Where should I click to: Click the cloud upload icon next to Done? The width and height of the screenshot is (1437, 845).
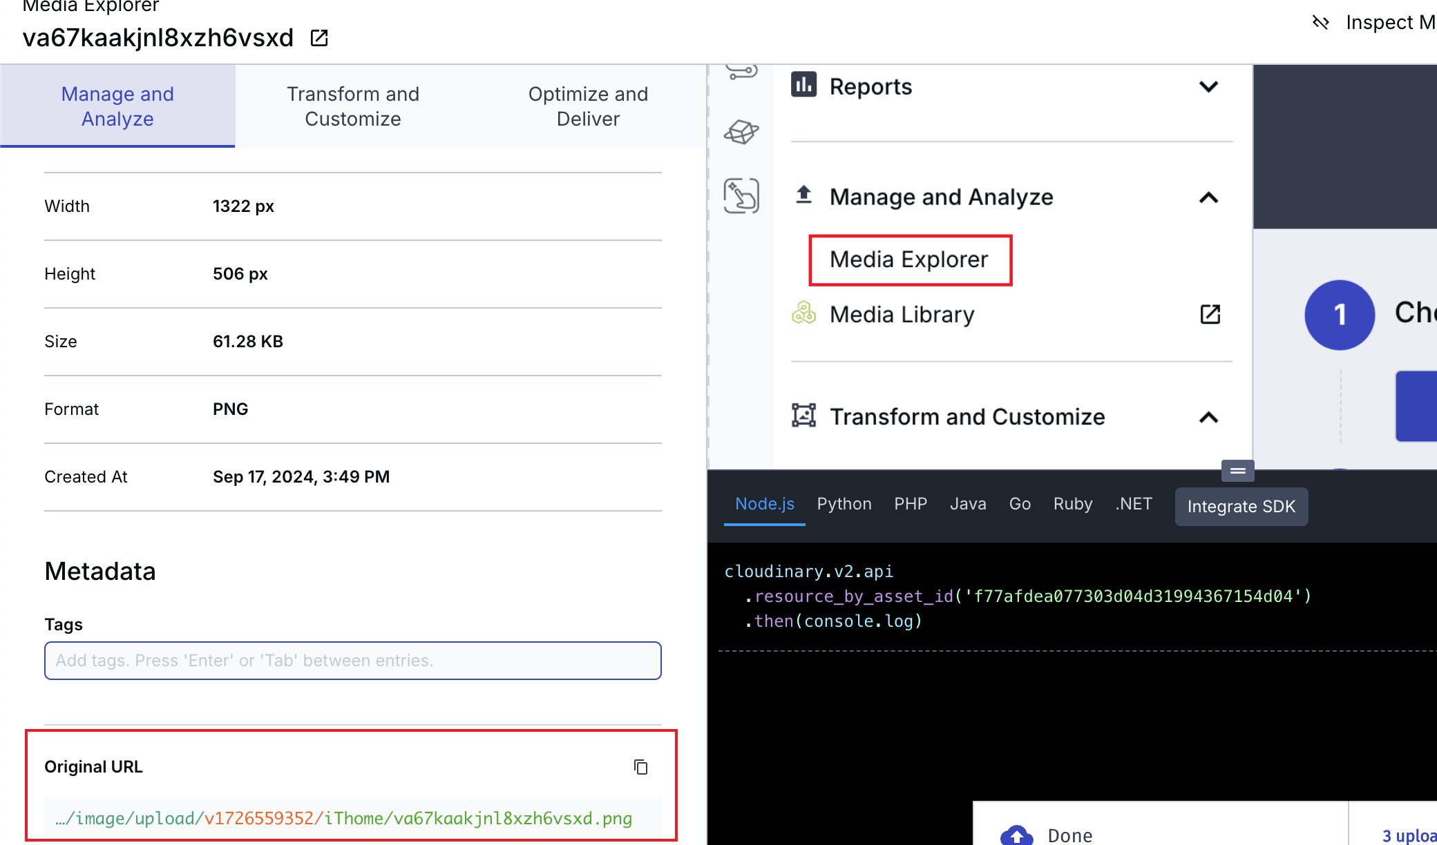click(x=1016, y=836)
